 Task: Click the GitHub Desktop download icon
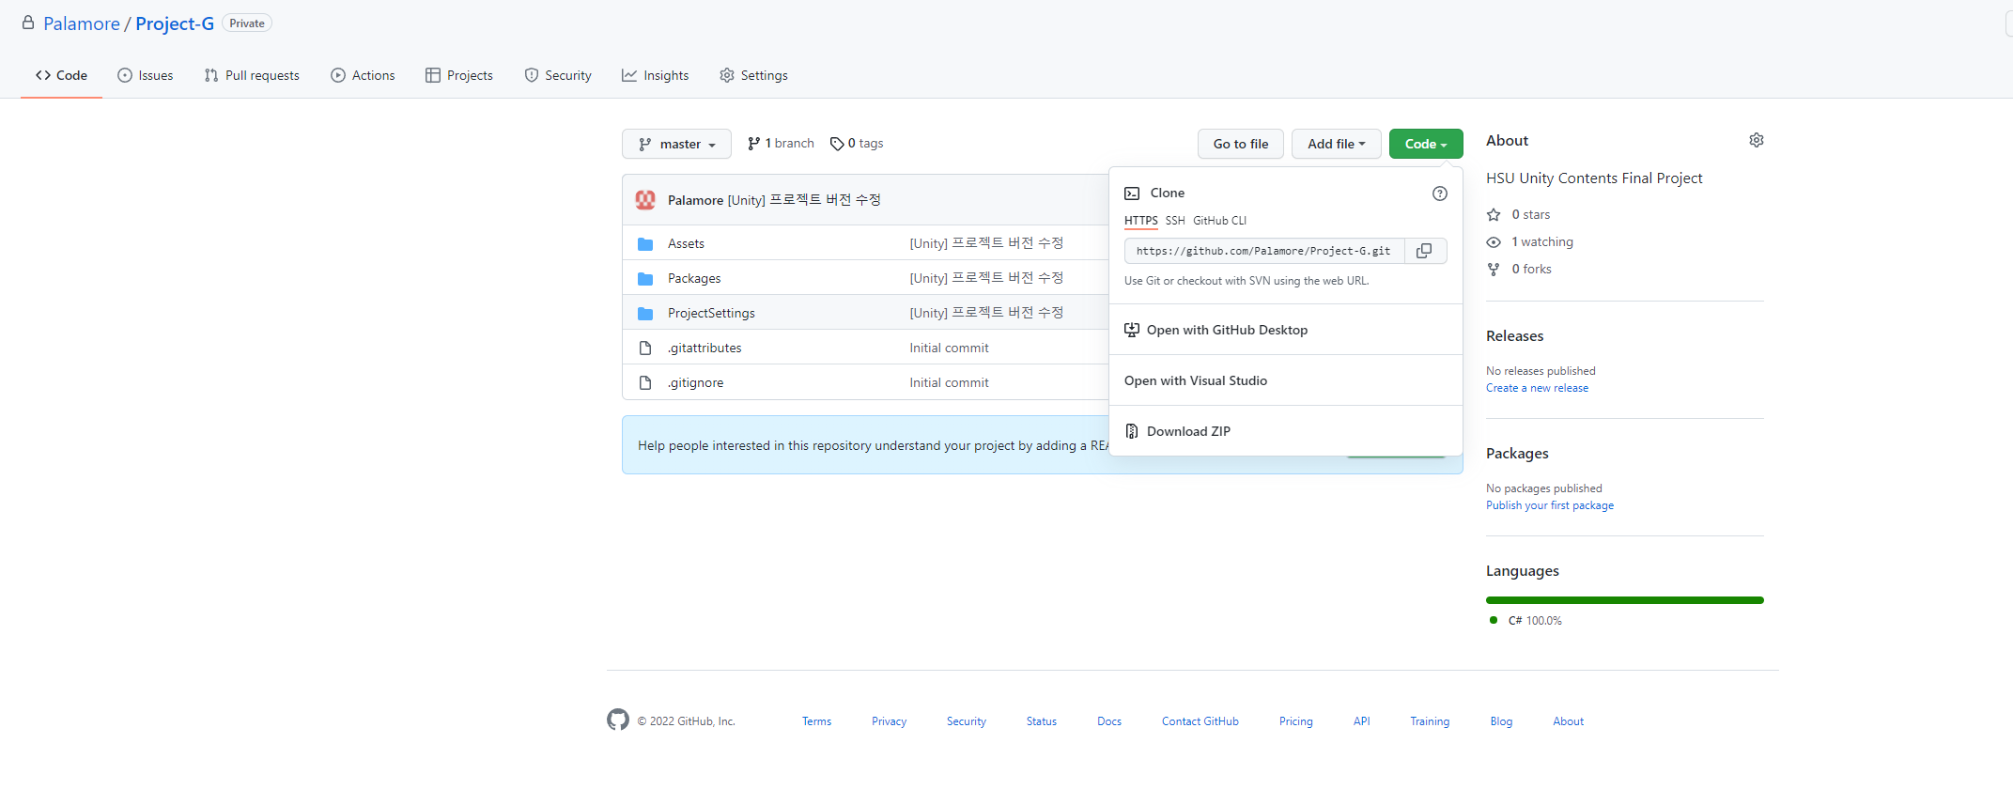tap(1132, 330)
